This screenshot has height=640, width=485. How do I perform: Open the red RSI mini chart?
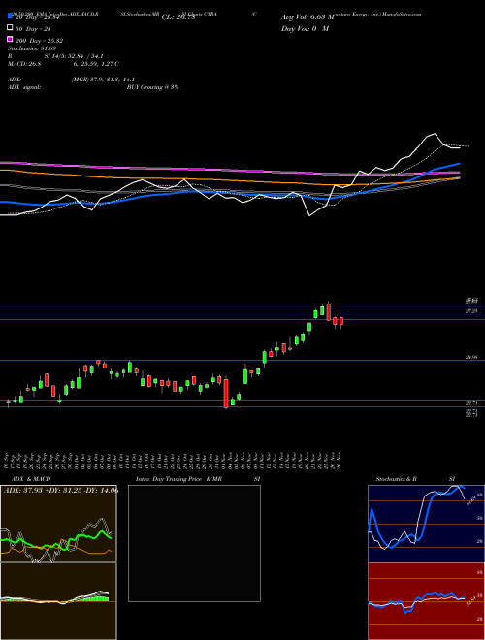426,601
